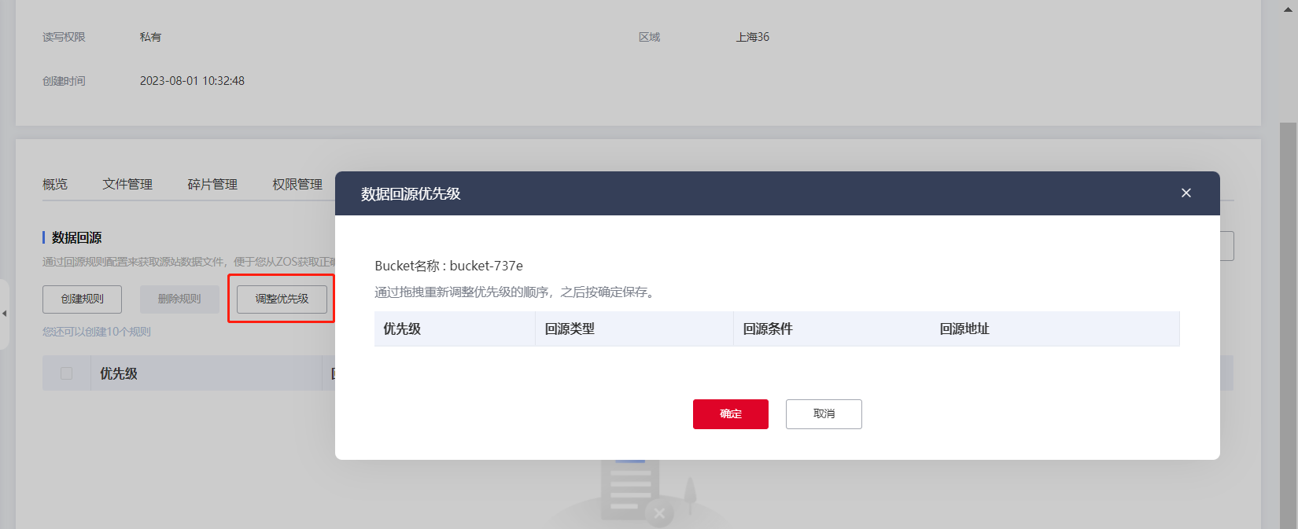Click the 创建规则 button
1298x529 pixels.
(x=82, y=299)
